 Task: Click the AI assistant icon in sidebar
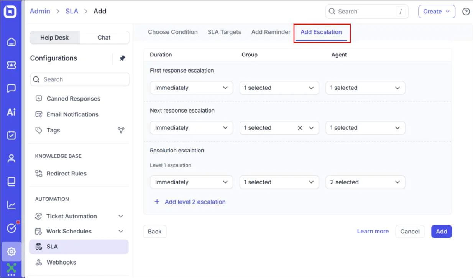tap(11, 112)
